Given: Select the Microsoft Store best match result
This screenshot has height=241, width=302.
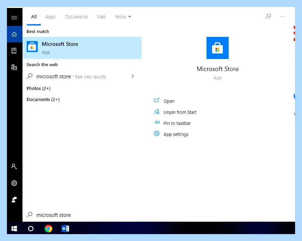Looking at the screenshot, I should click(82, 48).
